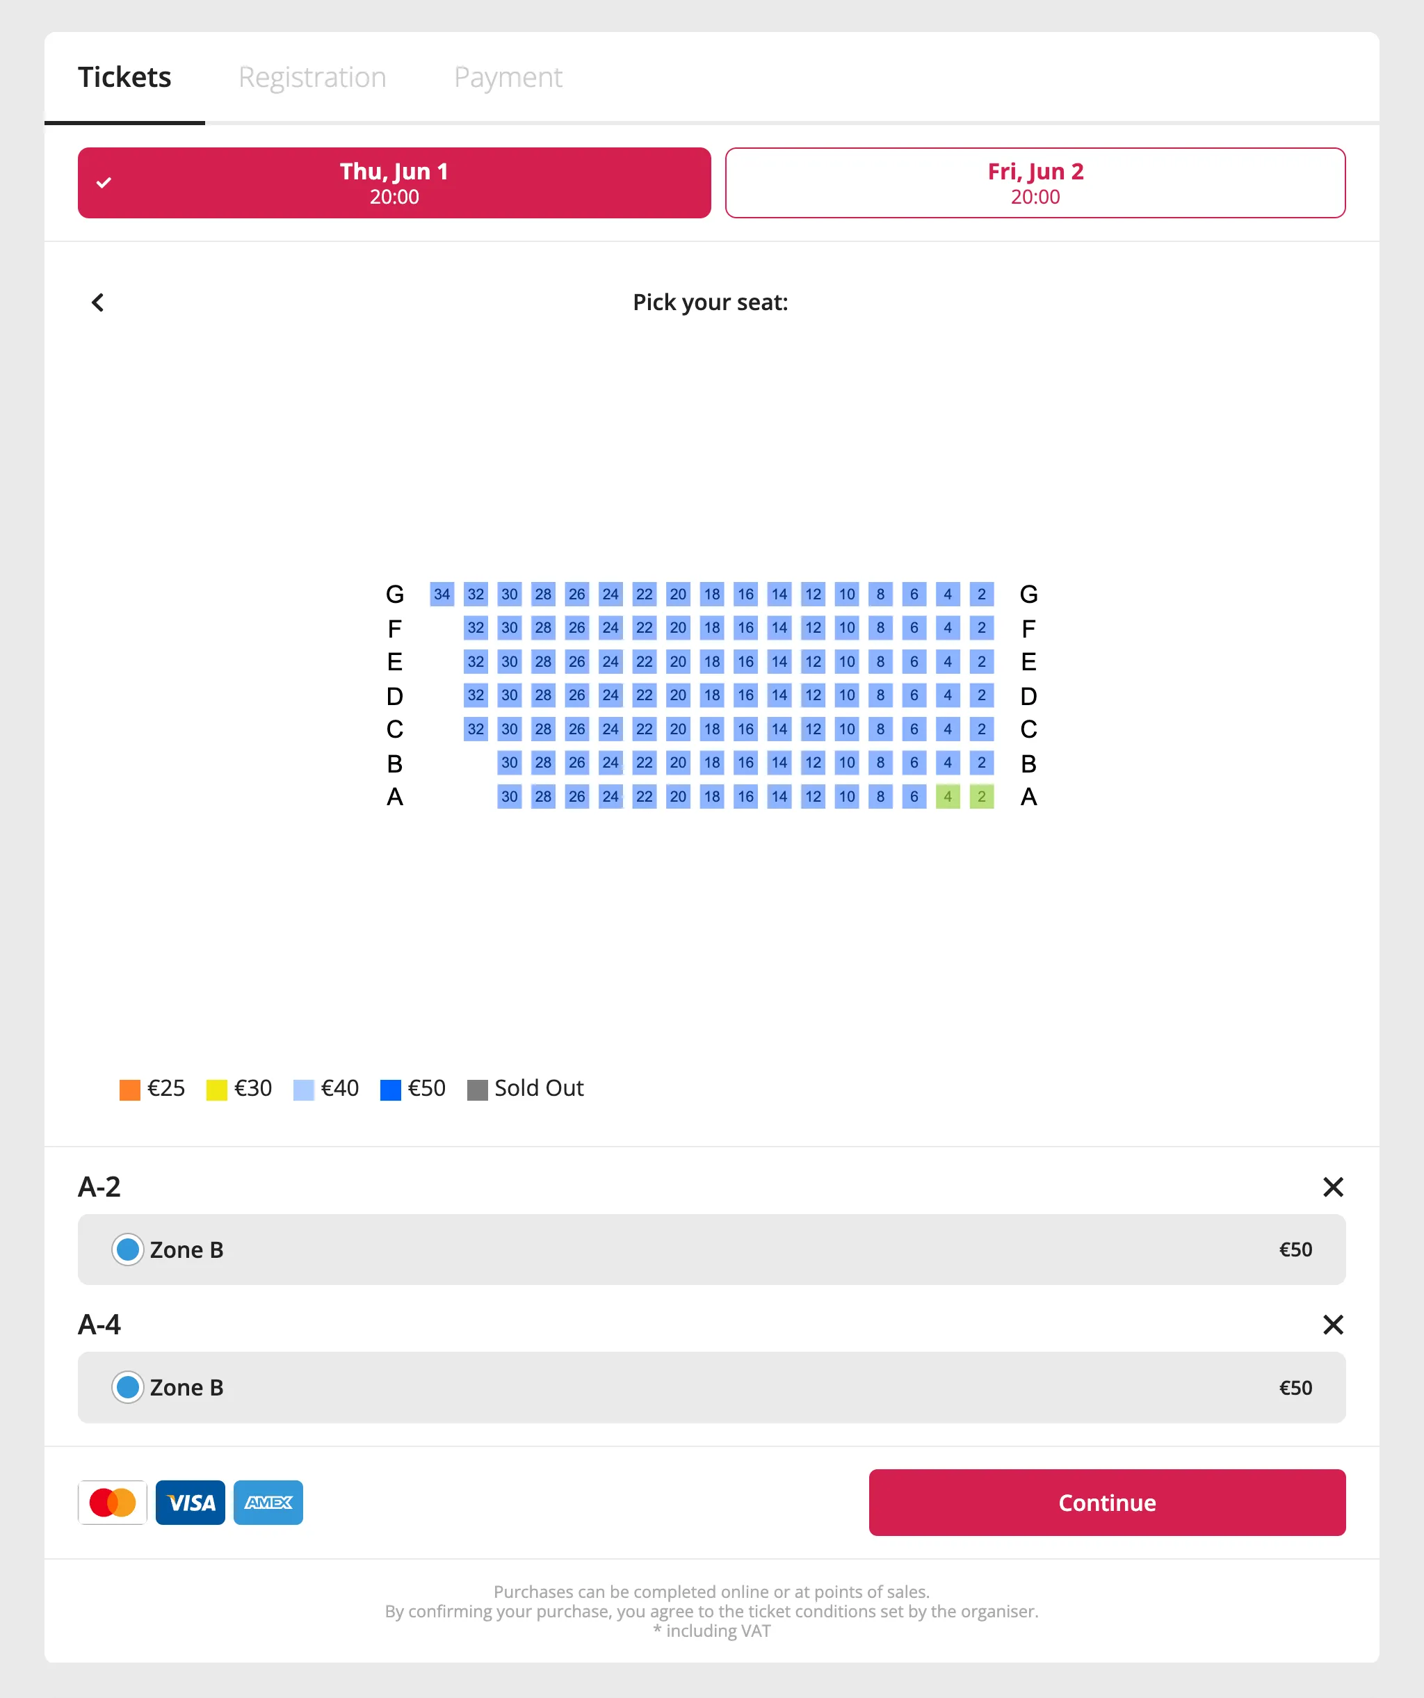Viewport: 1424px width, 1698px height.
Task: Open the Tickets tab
Action: click(124, 78)
